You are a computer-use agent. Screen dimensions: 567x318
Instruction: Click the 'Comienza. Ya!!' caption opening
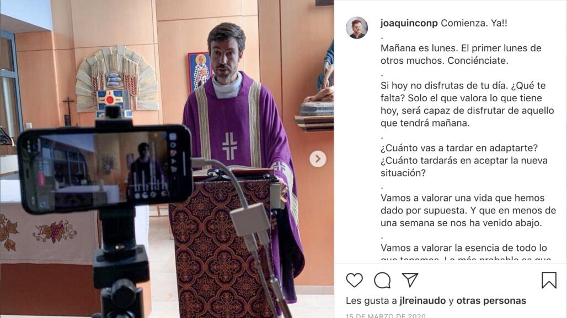pos(474,23)
